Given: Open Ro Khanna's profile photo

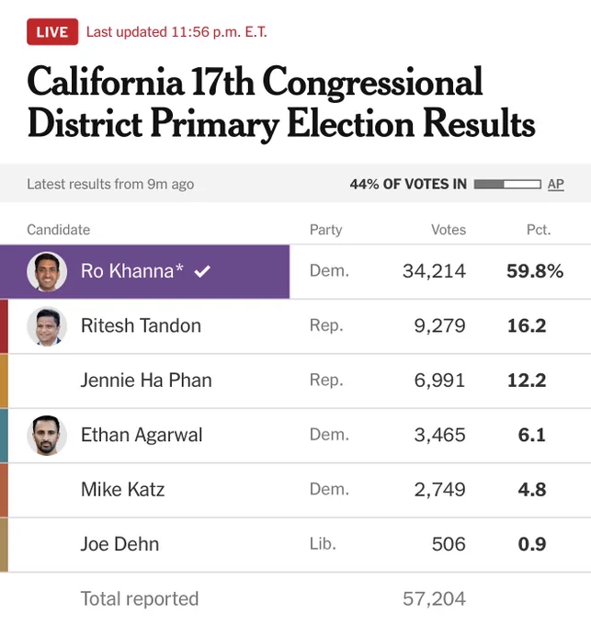Looking at the screenshot, I should (x=47, y=272).
